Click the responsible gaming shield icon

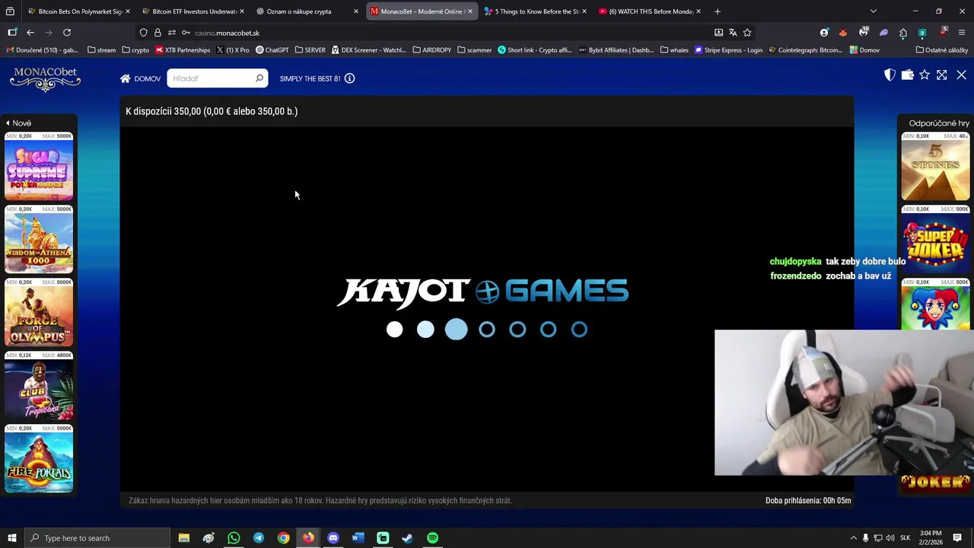coord(890,75)
